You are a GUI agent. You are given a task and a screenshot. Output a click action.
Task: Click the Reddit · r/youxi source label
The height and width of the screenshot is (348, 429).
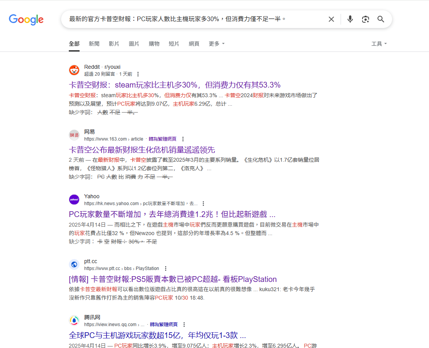coord(102,67)
